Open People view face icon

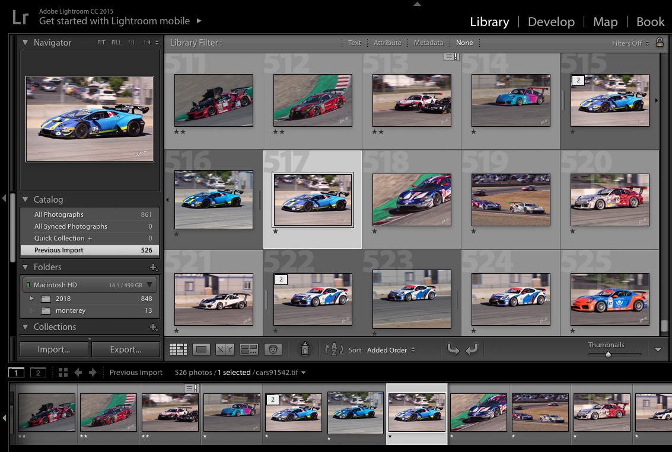(x=273, y=350)
